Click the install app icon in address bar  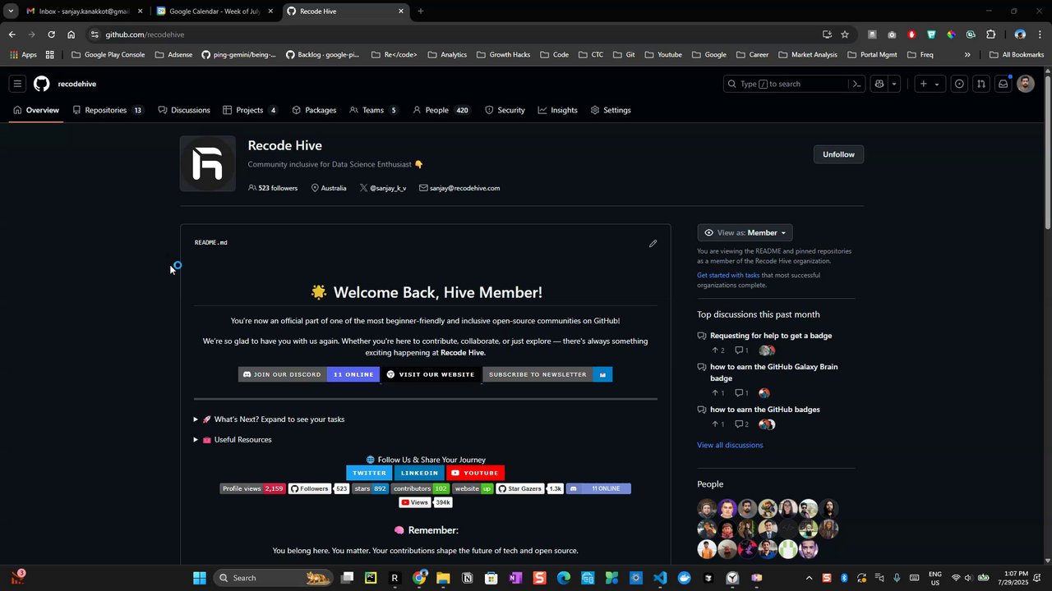(x=827, y=34)
